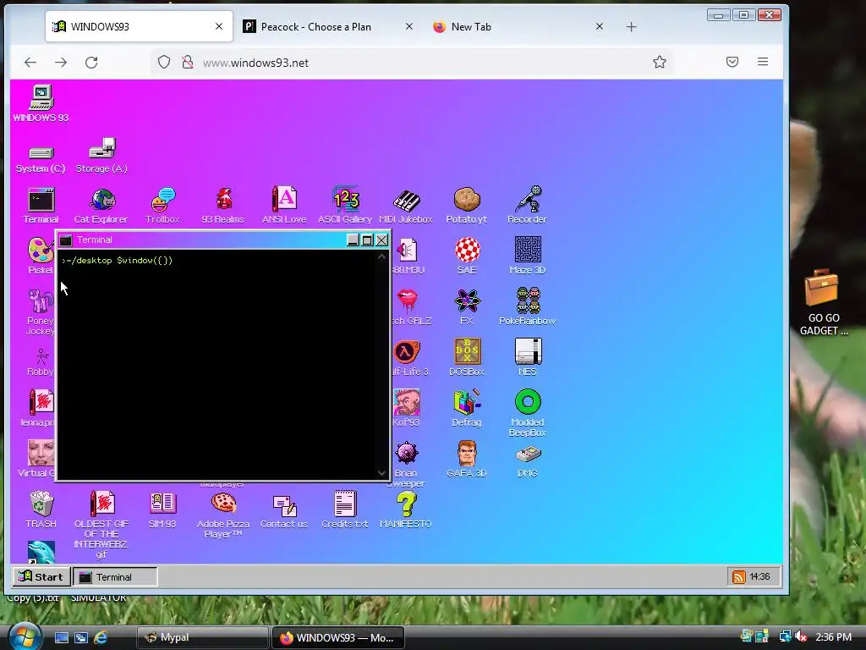This screenshot has height=650, width=866.
Task: Click the insecure connection lock icon
Action: pos(188,62)
